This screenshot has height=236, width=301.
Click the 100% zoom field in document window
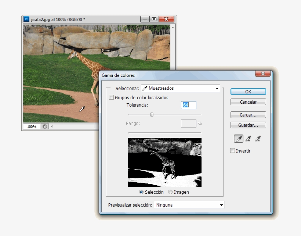(32, 126)
